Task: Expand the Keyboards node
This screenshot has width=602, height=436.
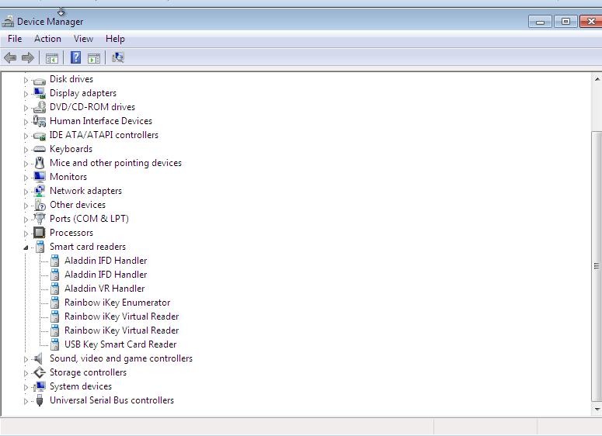Action: 26,150
